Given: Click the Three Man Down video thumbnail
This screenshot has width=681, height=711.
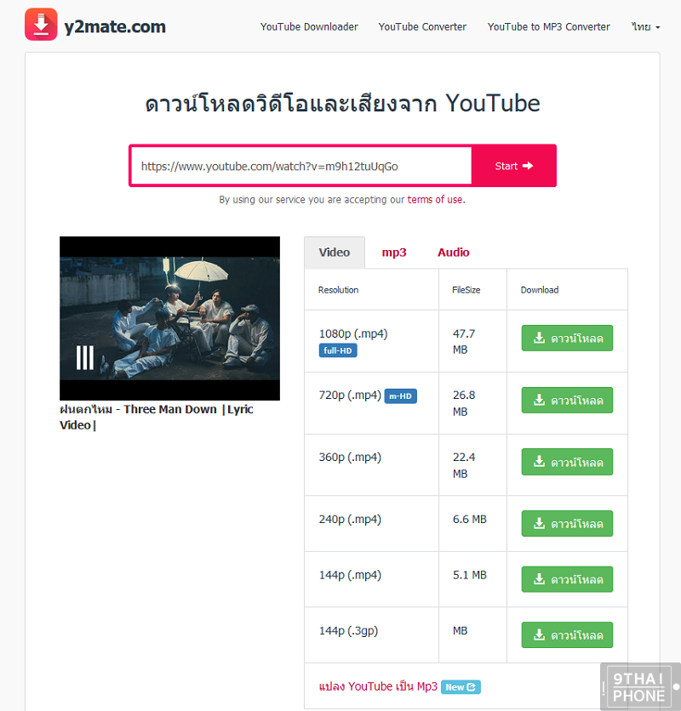Looking at the screenshot, I should pyautogui.click(x=169, y=318).
